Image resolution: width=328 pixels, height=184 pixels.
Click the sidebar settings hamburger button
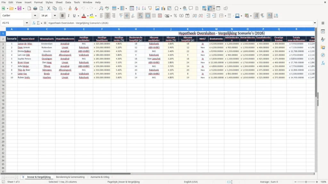pyautogui.click(x=323, y=23)
